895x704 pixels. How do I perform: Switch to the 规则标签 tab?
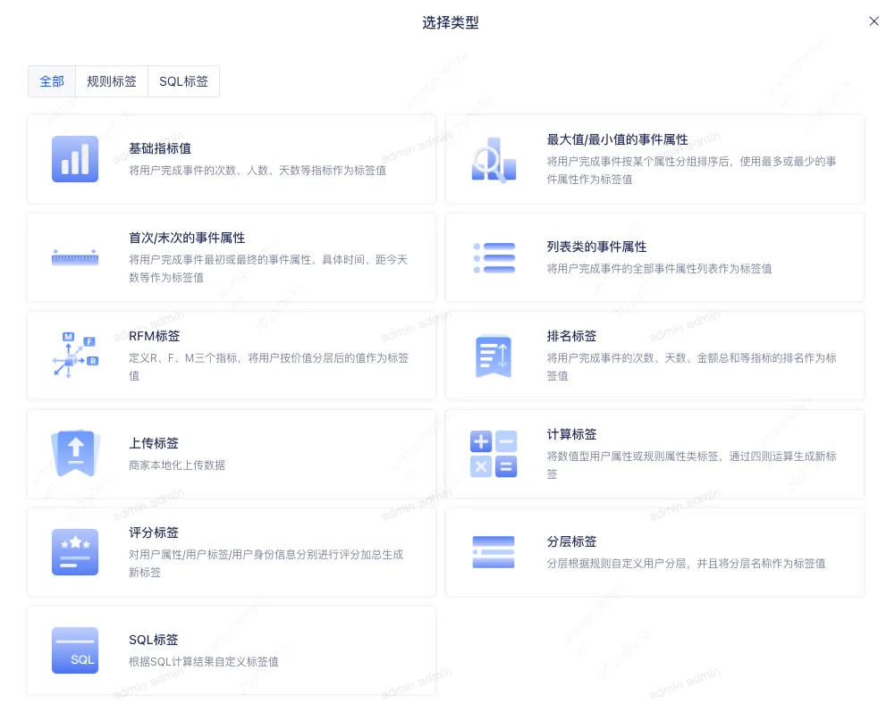(x=112, y=81)
